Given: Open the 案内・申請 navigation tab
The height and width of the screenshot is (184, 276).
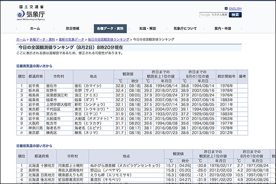Looking at the screenshot, I should click(x=223, y=29).
